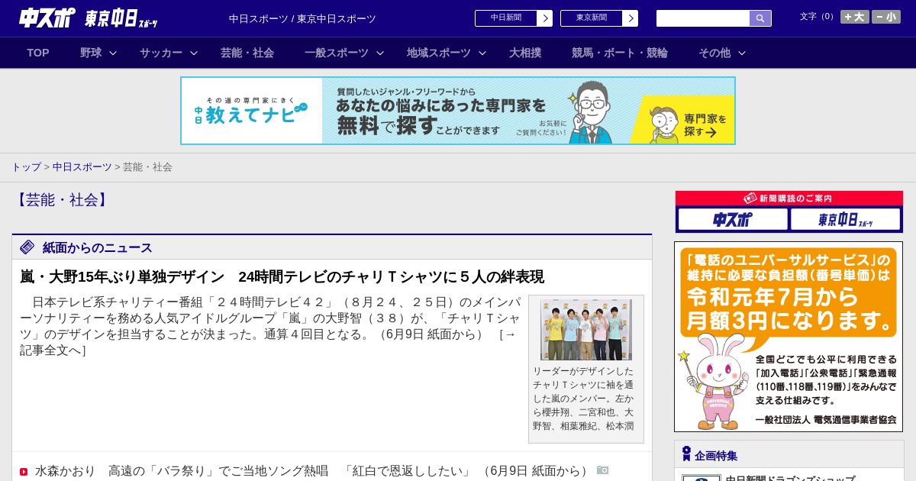Open 地域スポーツ navigation menu
This screenshot has width=916, height=481.
point(439,53)
